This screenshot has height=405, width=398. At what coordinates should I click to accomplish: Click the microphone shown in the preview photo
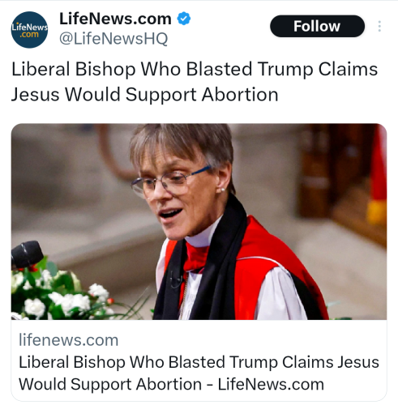(27, 254)
